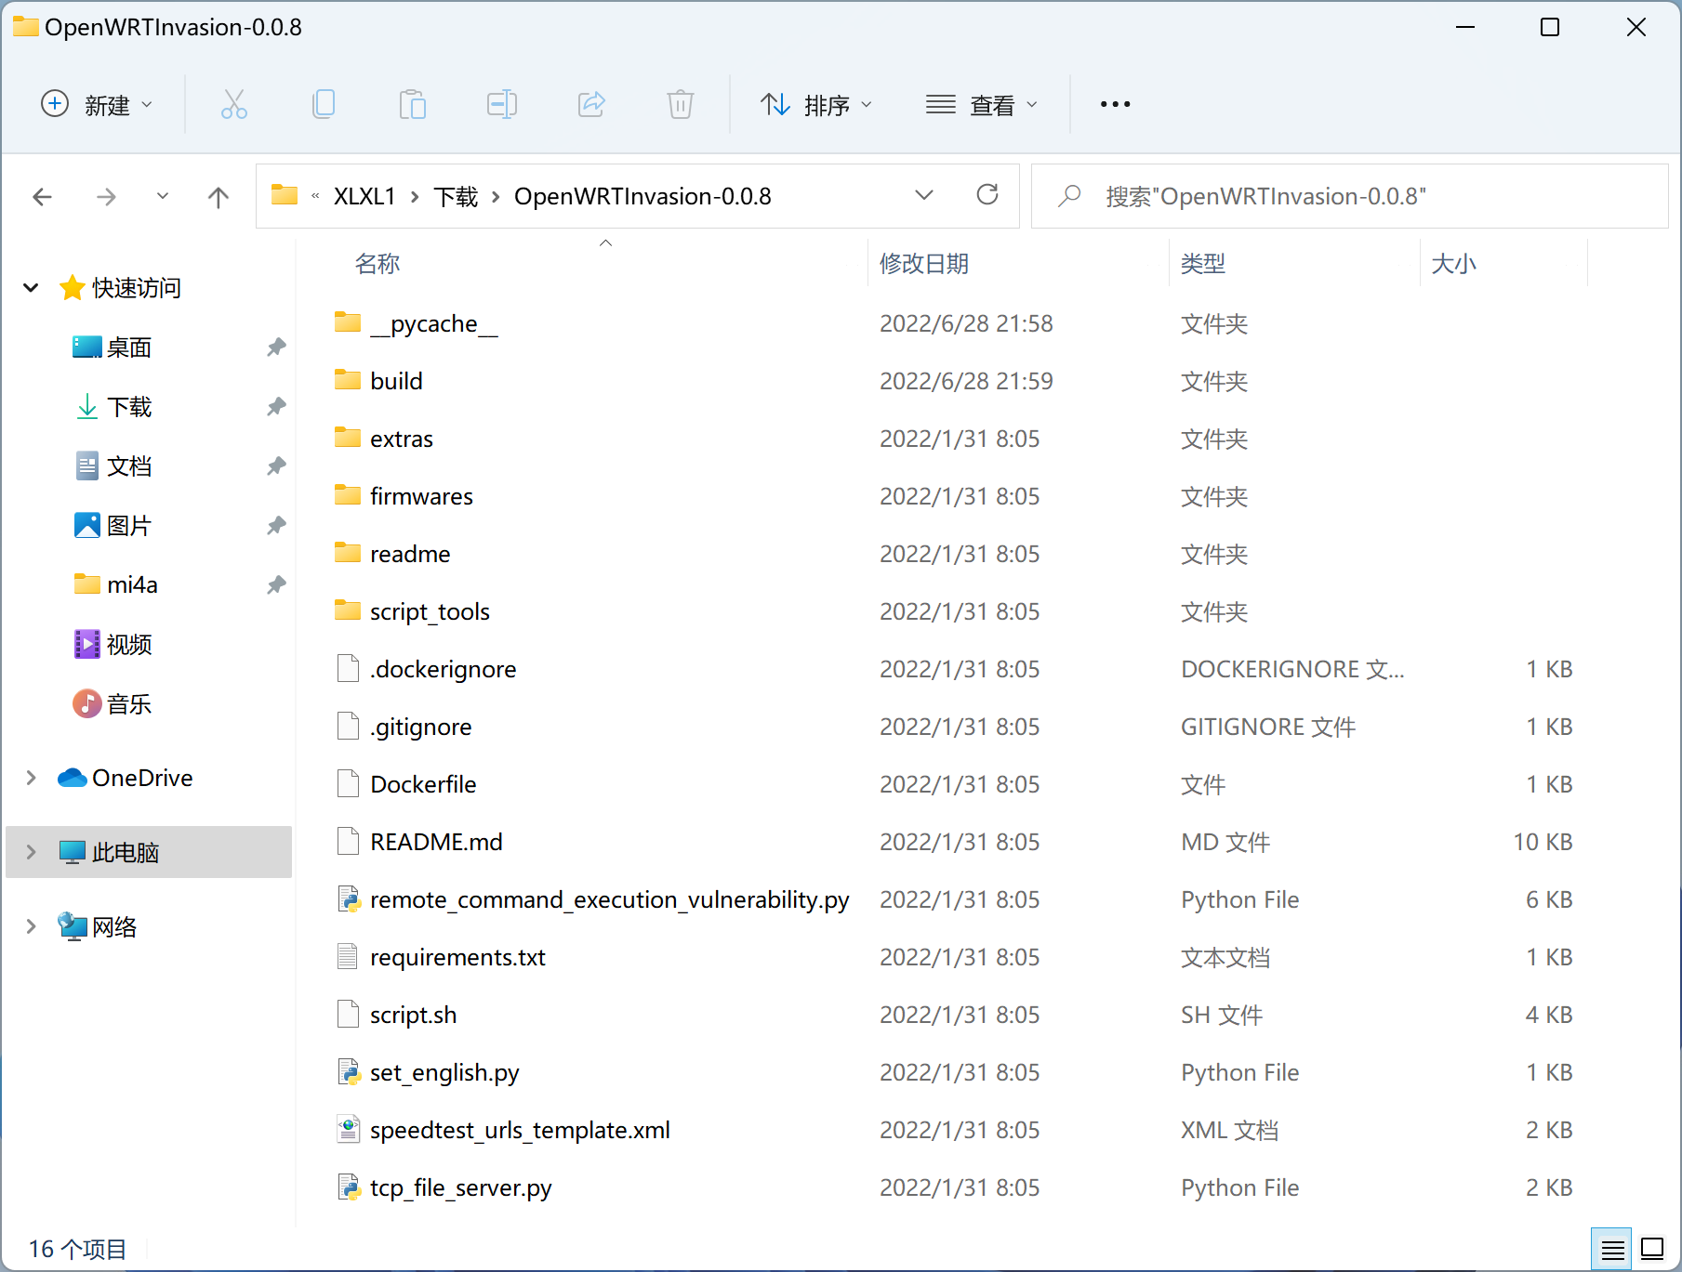Open the 排序 sort menu
This screenshot has height=1272, width=1682.
pos(815,105)
